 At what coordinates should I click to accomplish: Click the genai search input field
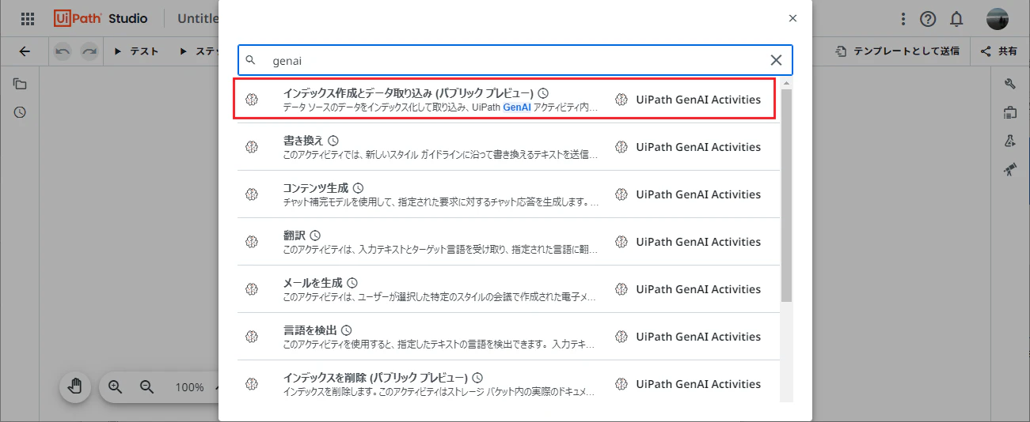click(x=515, y=60)
